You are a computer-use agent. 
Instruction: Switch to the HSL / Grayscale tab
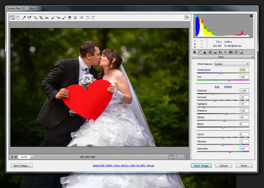(210, 52)
